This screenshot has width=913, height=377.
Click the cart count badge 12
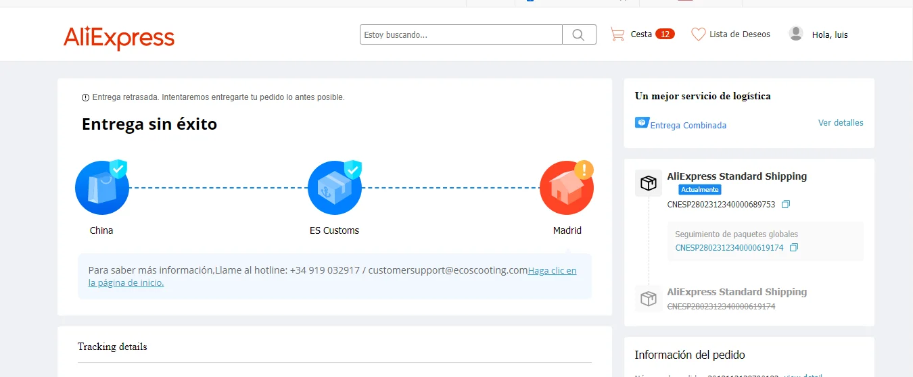coord(665,34)
